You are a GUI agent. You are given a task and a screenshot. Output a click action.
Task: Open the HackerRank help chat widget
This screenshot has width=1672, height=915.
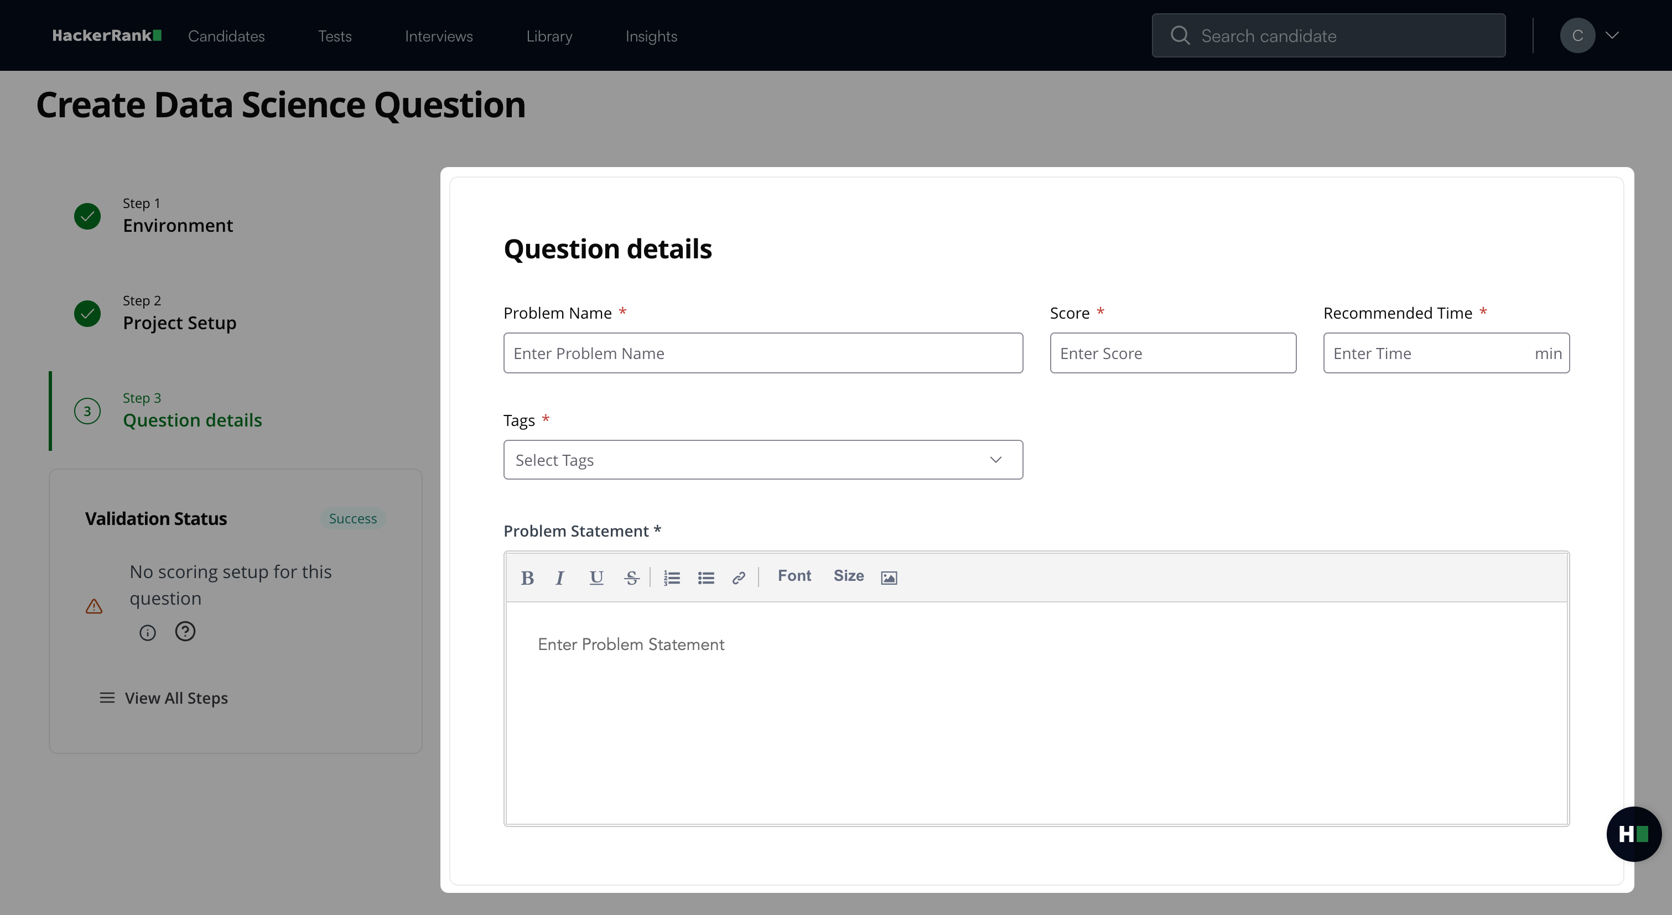pyautogui.click(x=1633, y=833)
